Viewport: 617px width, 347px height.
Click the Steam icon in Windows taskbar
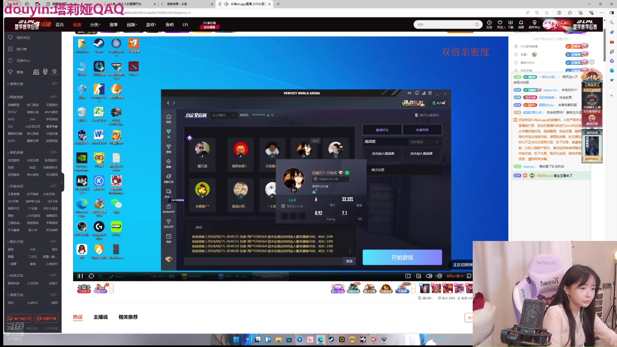(x=331, y=339)
